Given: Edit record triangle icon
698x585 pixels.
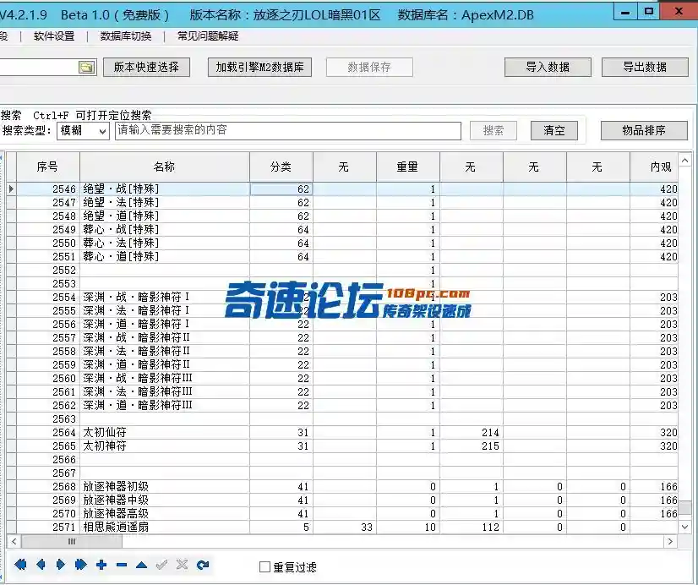Looking at the screenshot, I should [142, 565].
